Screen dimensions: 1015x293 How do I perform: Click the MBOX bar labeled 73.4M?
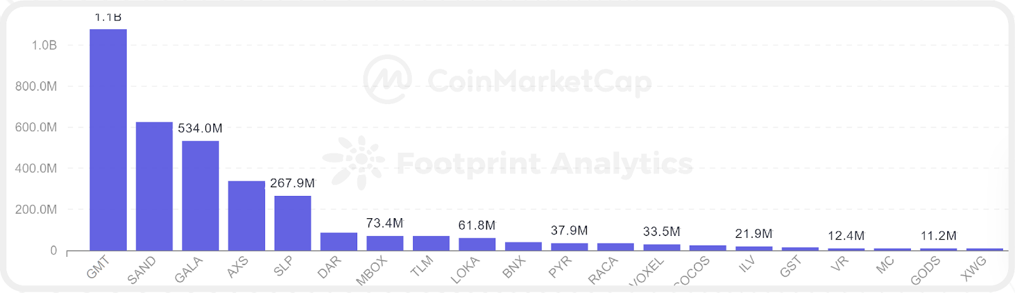coord(385,243)
